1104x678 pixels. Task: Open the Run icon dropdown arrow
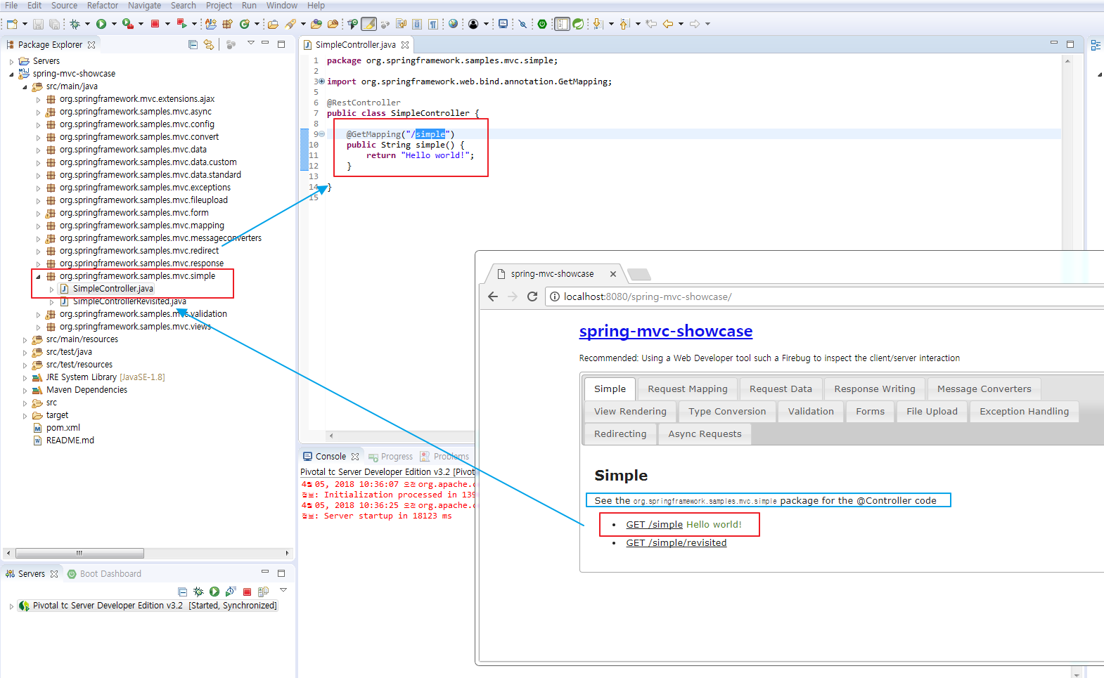point(114,24)
